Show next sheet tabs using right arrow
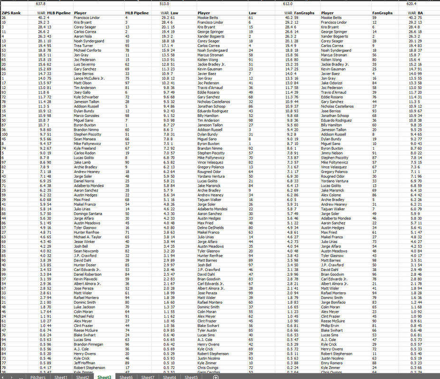 [x=11, y=377]
